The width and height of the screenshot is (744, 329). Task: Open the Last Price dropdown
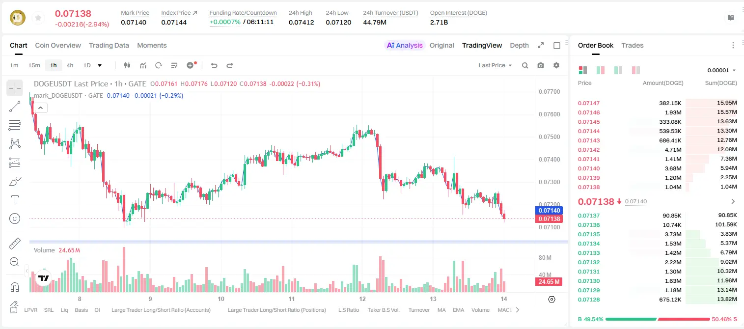495,65
